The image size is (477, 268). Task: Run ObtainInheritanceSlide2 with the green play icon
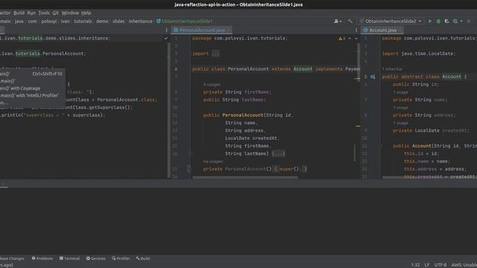click(430, 22)
